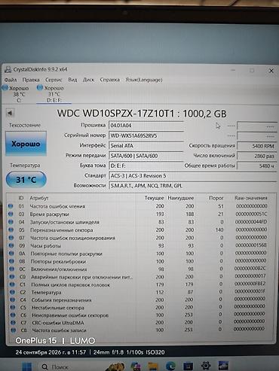
Task: Click status icon for attribute 01
Action: [x=11, y=206]
